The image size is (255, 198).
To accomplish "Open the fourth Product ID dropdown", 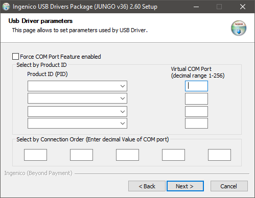I will [x=77, y=123].
